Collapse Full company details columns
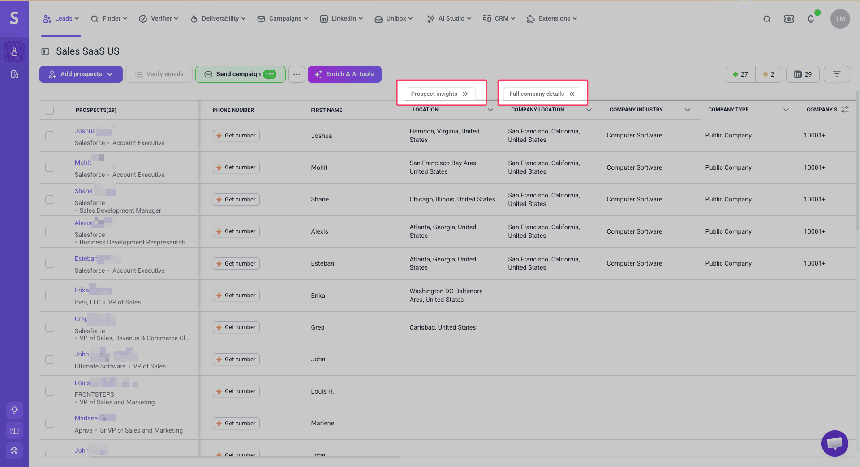This screenshot has width=860, height=467. coord(542,94)
